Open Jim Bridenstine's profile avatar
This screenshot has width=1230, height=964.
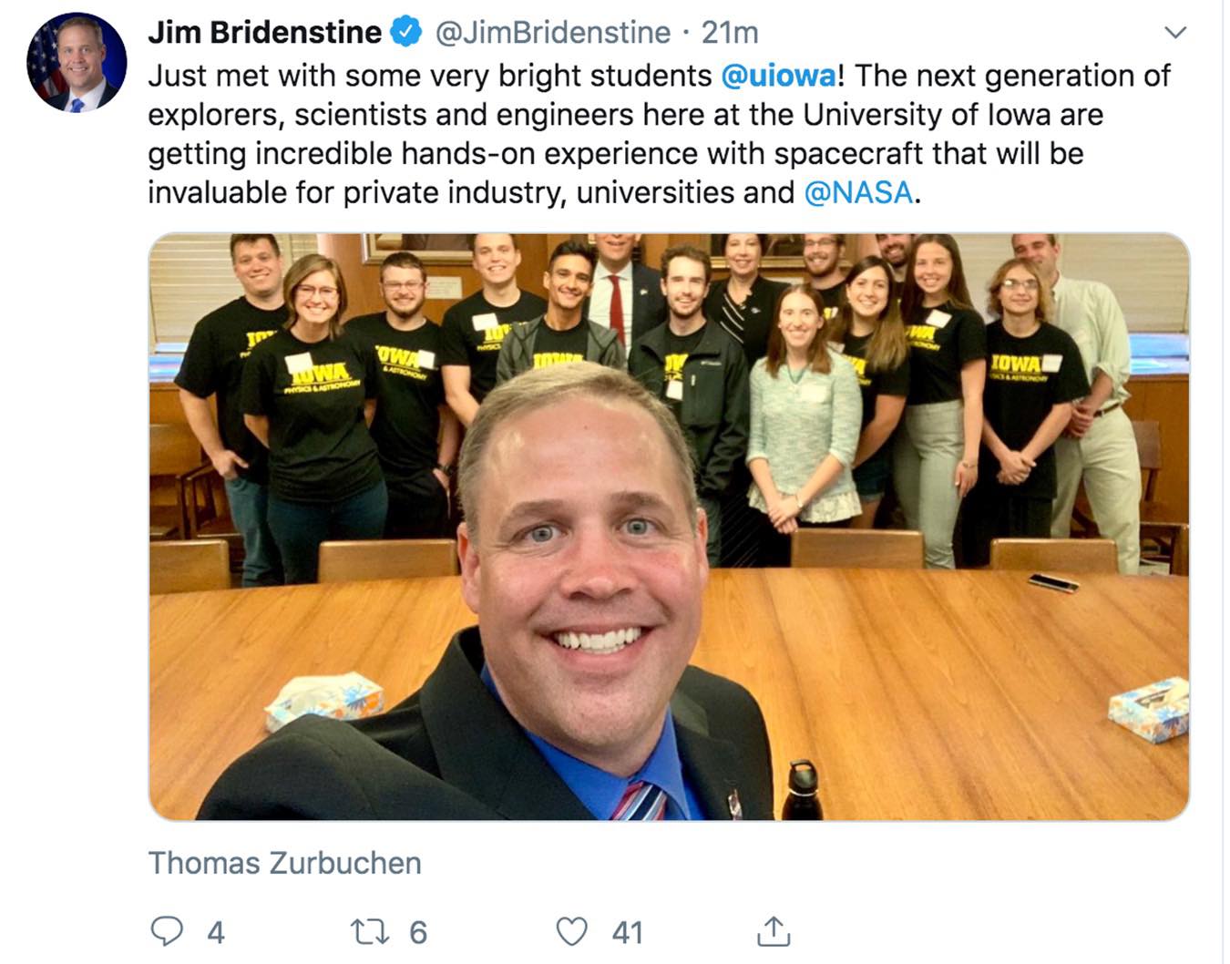pyautogui.click(x=77, y=63)
